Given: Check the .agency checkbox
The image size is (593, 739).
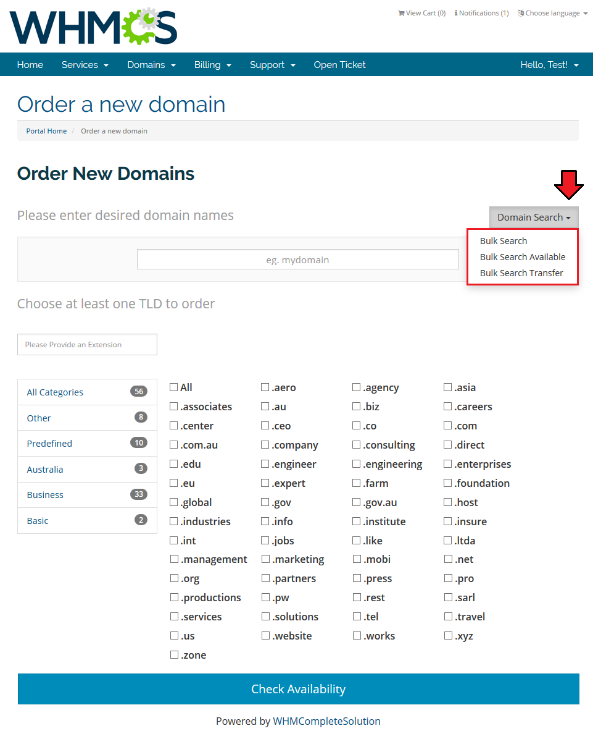Looking at the screenshot, I should coord(356,387).
